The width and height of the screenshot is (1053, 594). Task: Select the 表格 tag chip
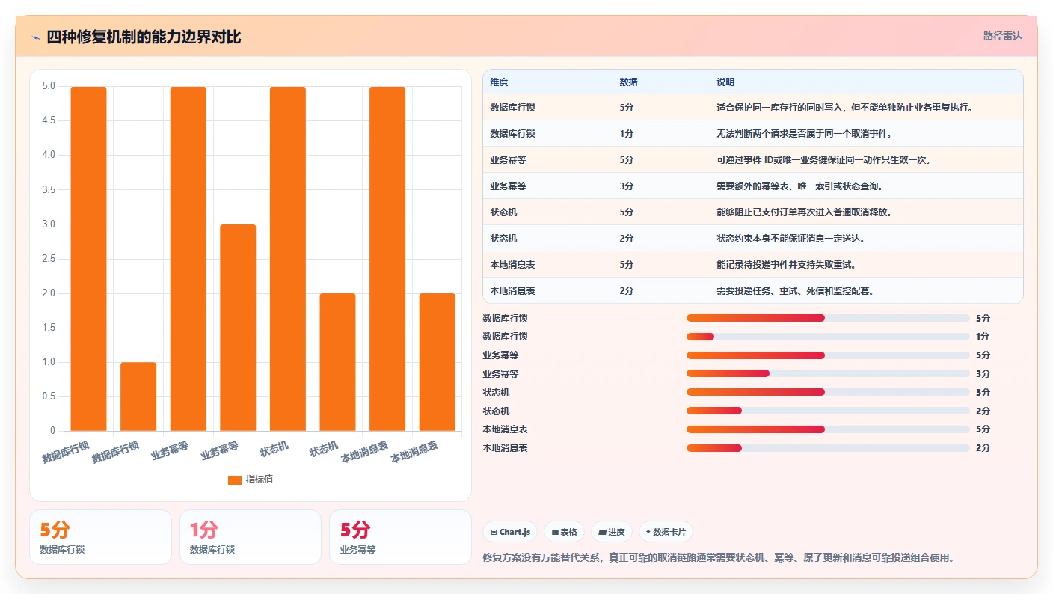click(565, 532)
